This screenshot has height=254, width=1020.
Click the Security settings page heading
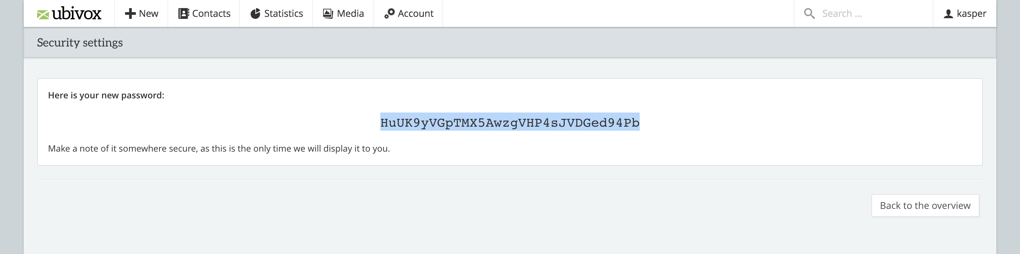pos(80,42)
